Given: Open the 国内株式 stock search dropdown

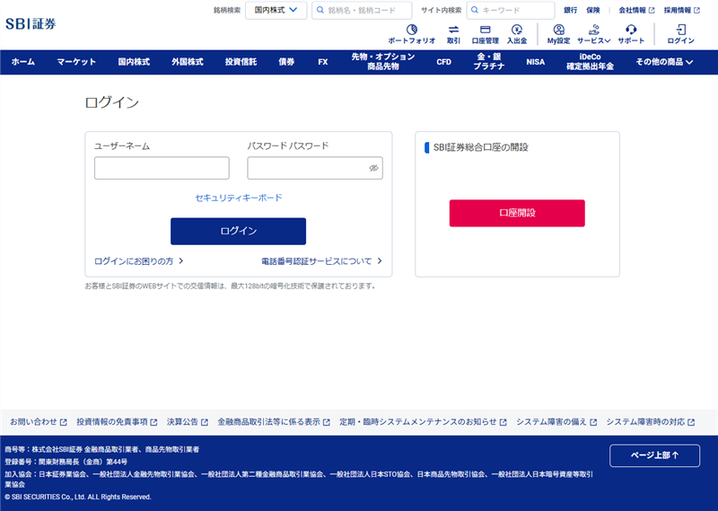Looking at the screenshot, I should 276,10.
